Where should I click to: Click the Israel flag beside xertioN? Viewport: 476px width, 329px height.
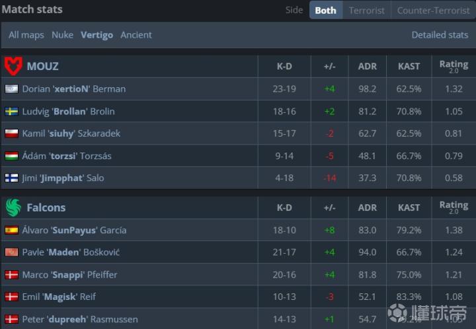point(11,89)
